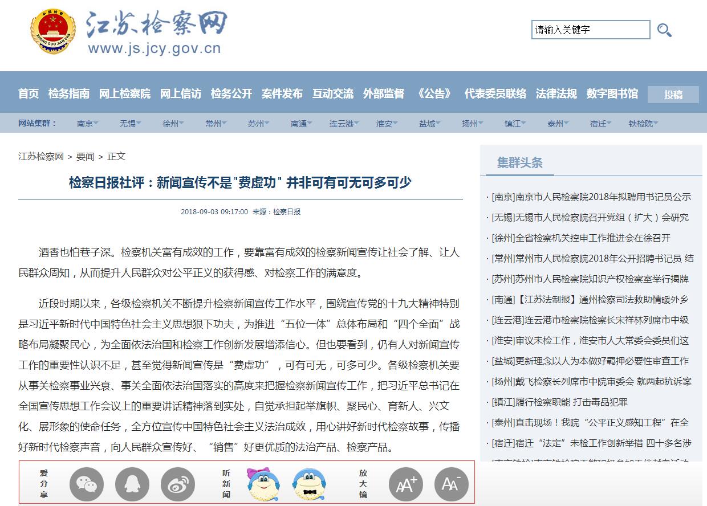This screenshot has height=506, width=707.
Task: Share article via WeChat icon
Action: pos(87,484)
